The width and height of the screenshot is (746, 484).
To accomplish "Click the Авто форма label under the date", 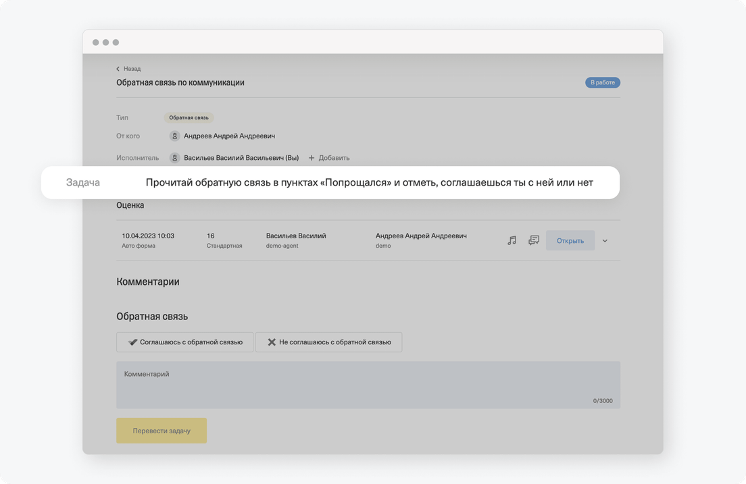I will pyautogui.click(x=139, y=246).
